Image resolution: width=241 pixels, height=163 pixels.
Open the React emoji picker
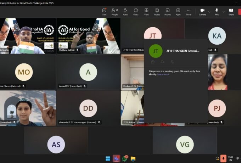coord(136,12)
